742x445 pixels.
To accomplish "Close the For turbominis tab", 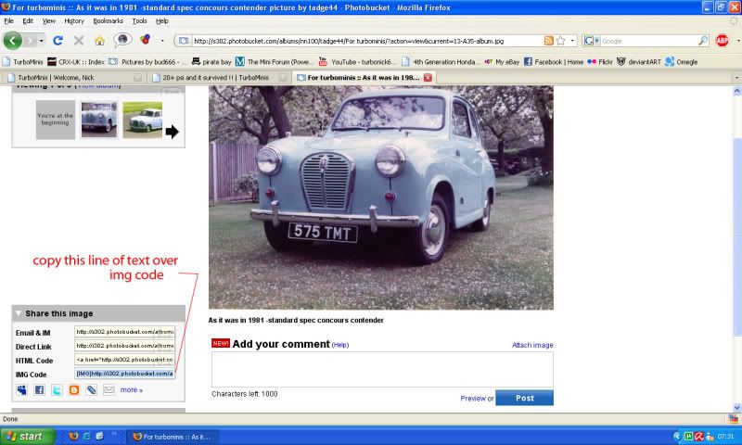I will [428, 78].
